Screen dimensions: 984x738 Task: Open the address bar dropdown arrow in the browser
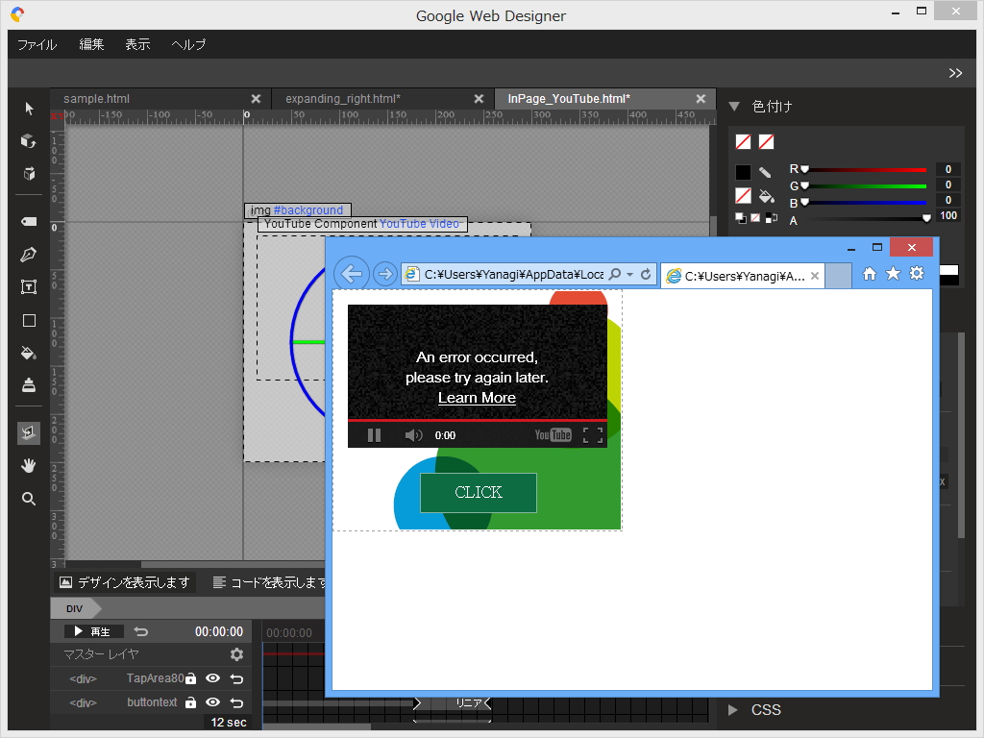point(629,274)
